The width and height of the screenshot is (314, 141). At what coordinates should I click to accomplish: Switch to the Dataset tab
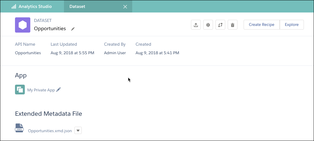[x=98, y=7]
